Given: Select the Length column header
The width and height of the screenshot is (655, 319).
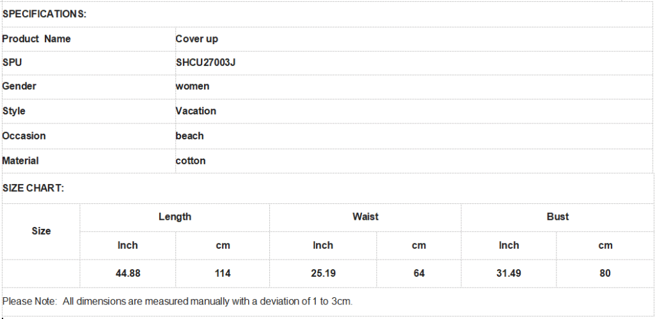Looking at the screenshot, I should click(175, 217).
